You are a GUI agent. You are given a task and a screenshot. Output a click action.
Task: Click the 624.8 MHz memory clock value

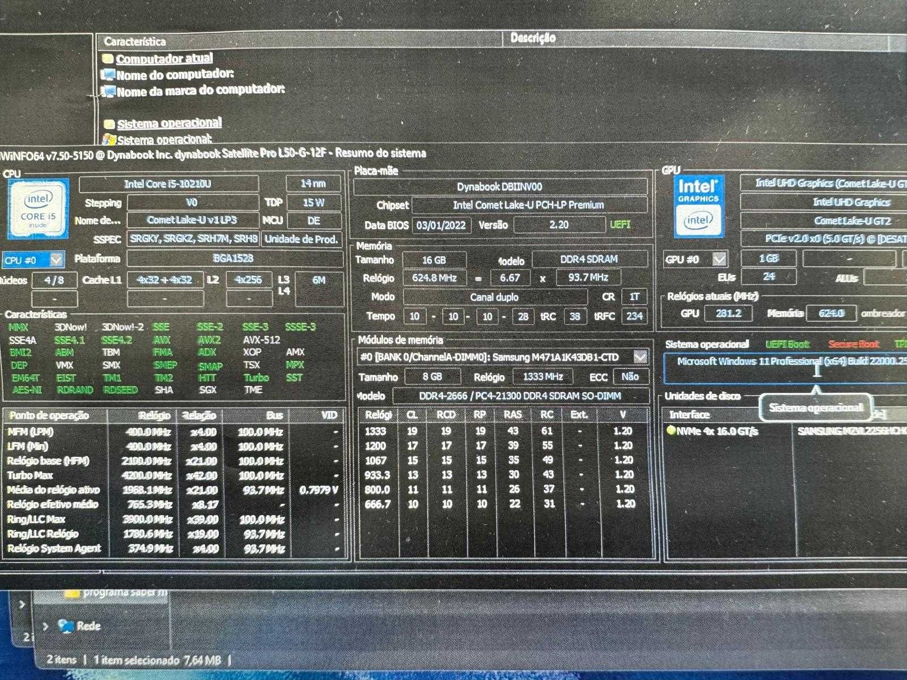click(434, 278)
